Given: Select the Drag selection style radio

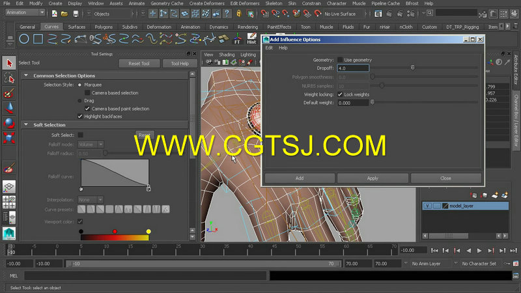Looking at the screenshot, I should [79, 101].
